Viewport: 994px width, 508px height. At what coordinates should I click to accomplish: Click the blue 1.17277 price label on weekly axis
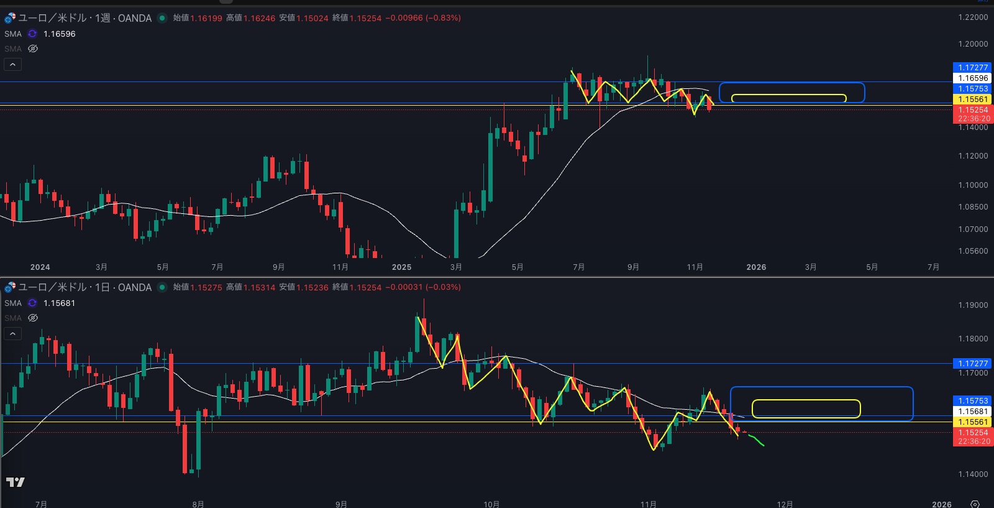click(972, 67)
